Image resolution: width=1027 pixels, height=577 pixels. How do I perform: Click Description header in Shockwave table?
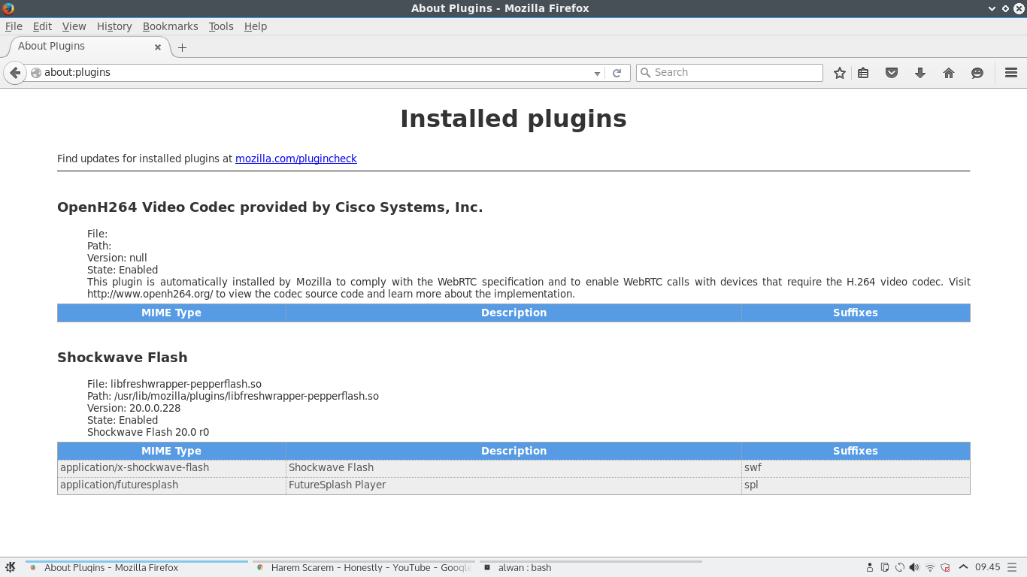(513, 451)
